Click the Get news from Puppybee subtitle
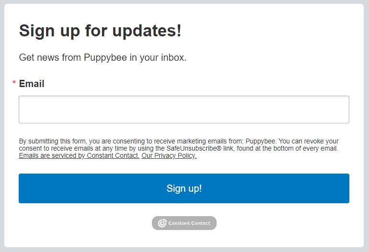 coord(103,57)
